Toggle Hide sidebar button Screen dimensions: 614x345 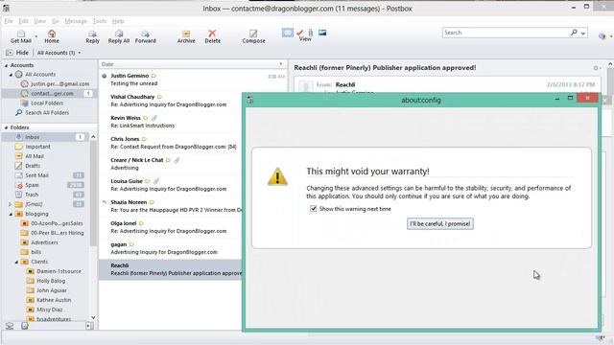point(17,53)
